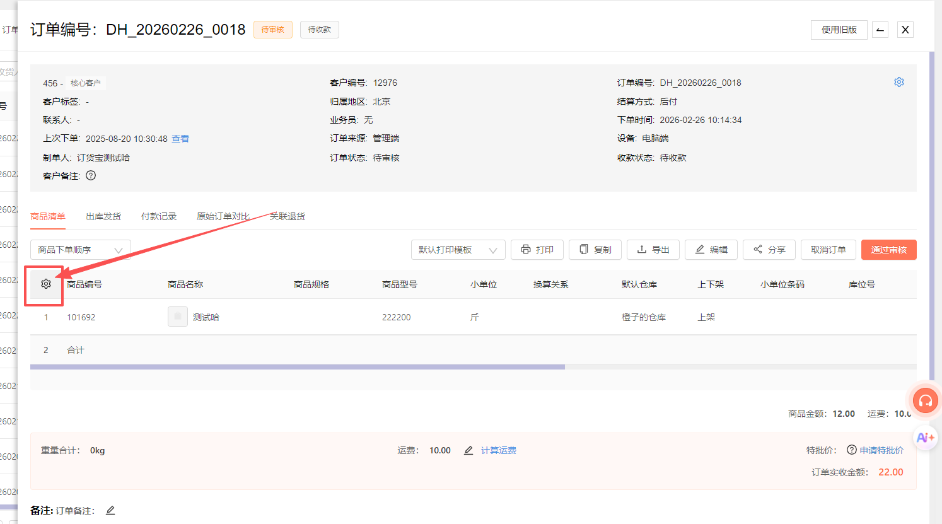Click the 合计 total row label
The height and width of the screenshot is (524, 942).
pos(76,350)
